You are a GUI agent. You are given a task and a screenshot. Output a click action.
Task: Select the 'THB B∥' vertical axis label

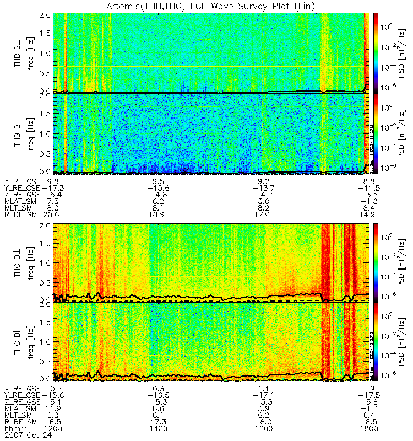(x=18, y=134)
